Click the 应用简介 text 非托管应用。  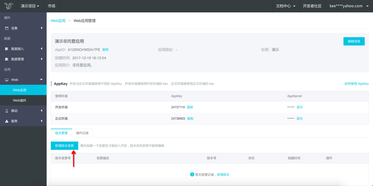(83, 65)
